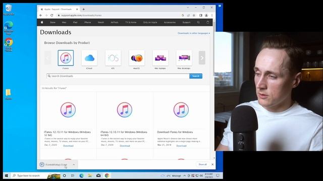This screenshot has height=181, width=323.
Task: Focus the Search Downloads input field
Action: point(118,76)
